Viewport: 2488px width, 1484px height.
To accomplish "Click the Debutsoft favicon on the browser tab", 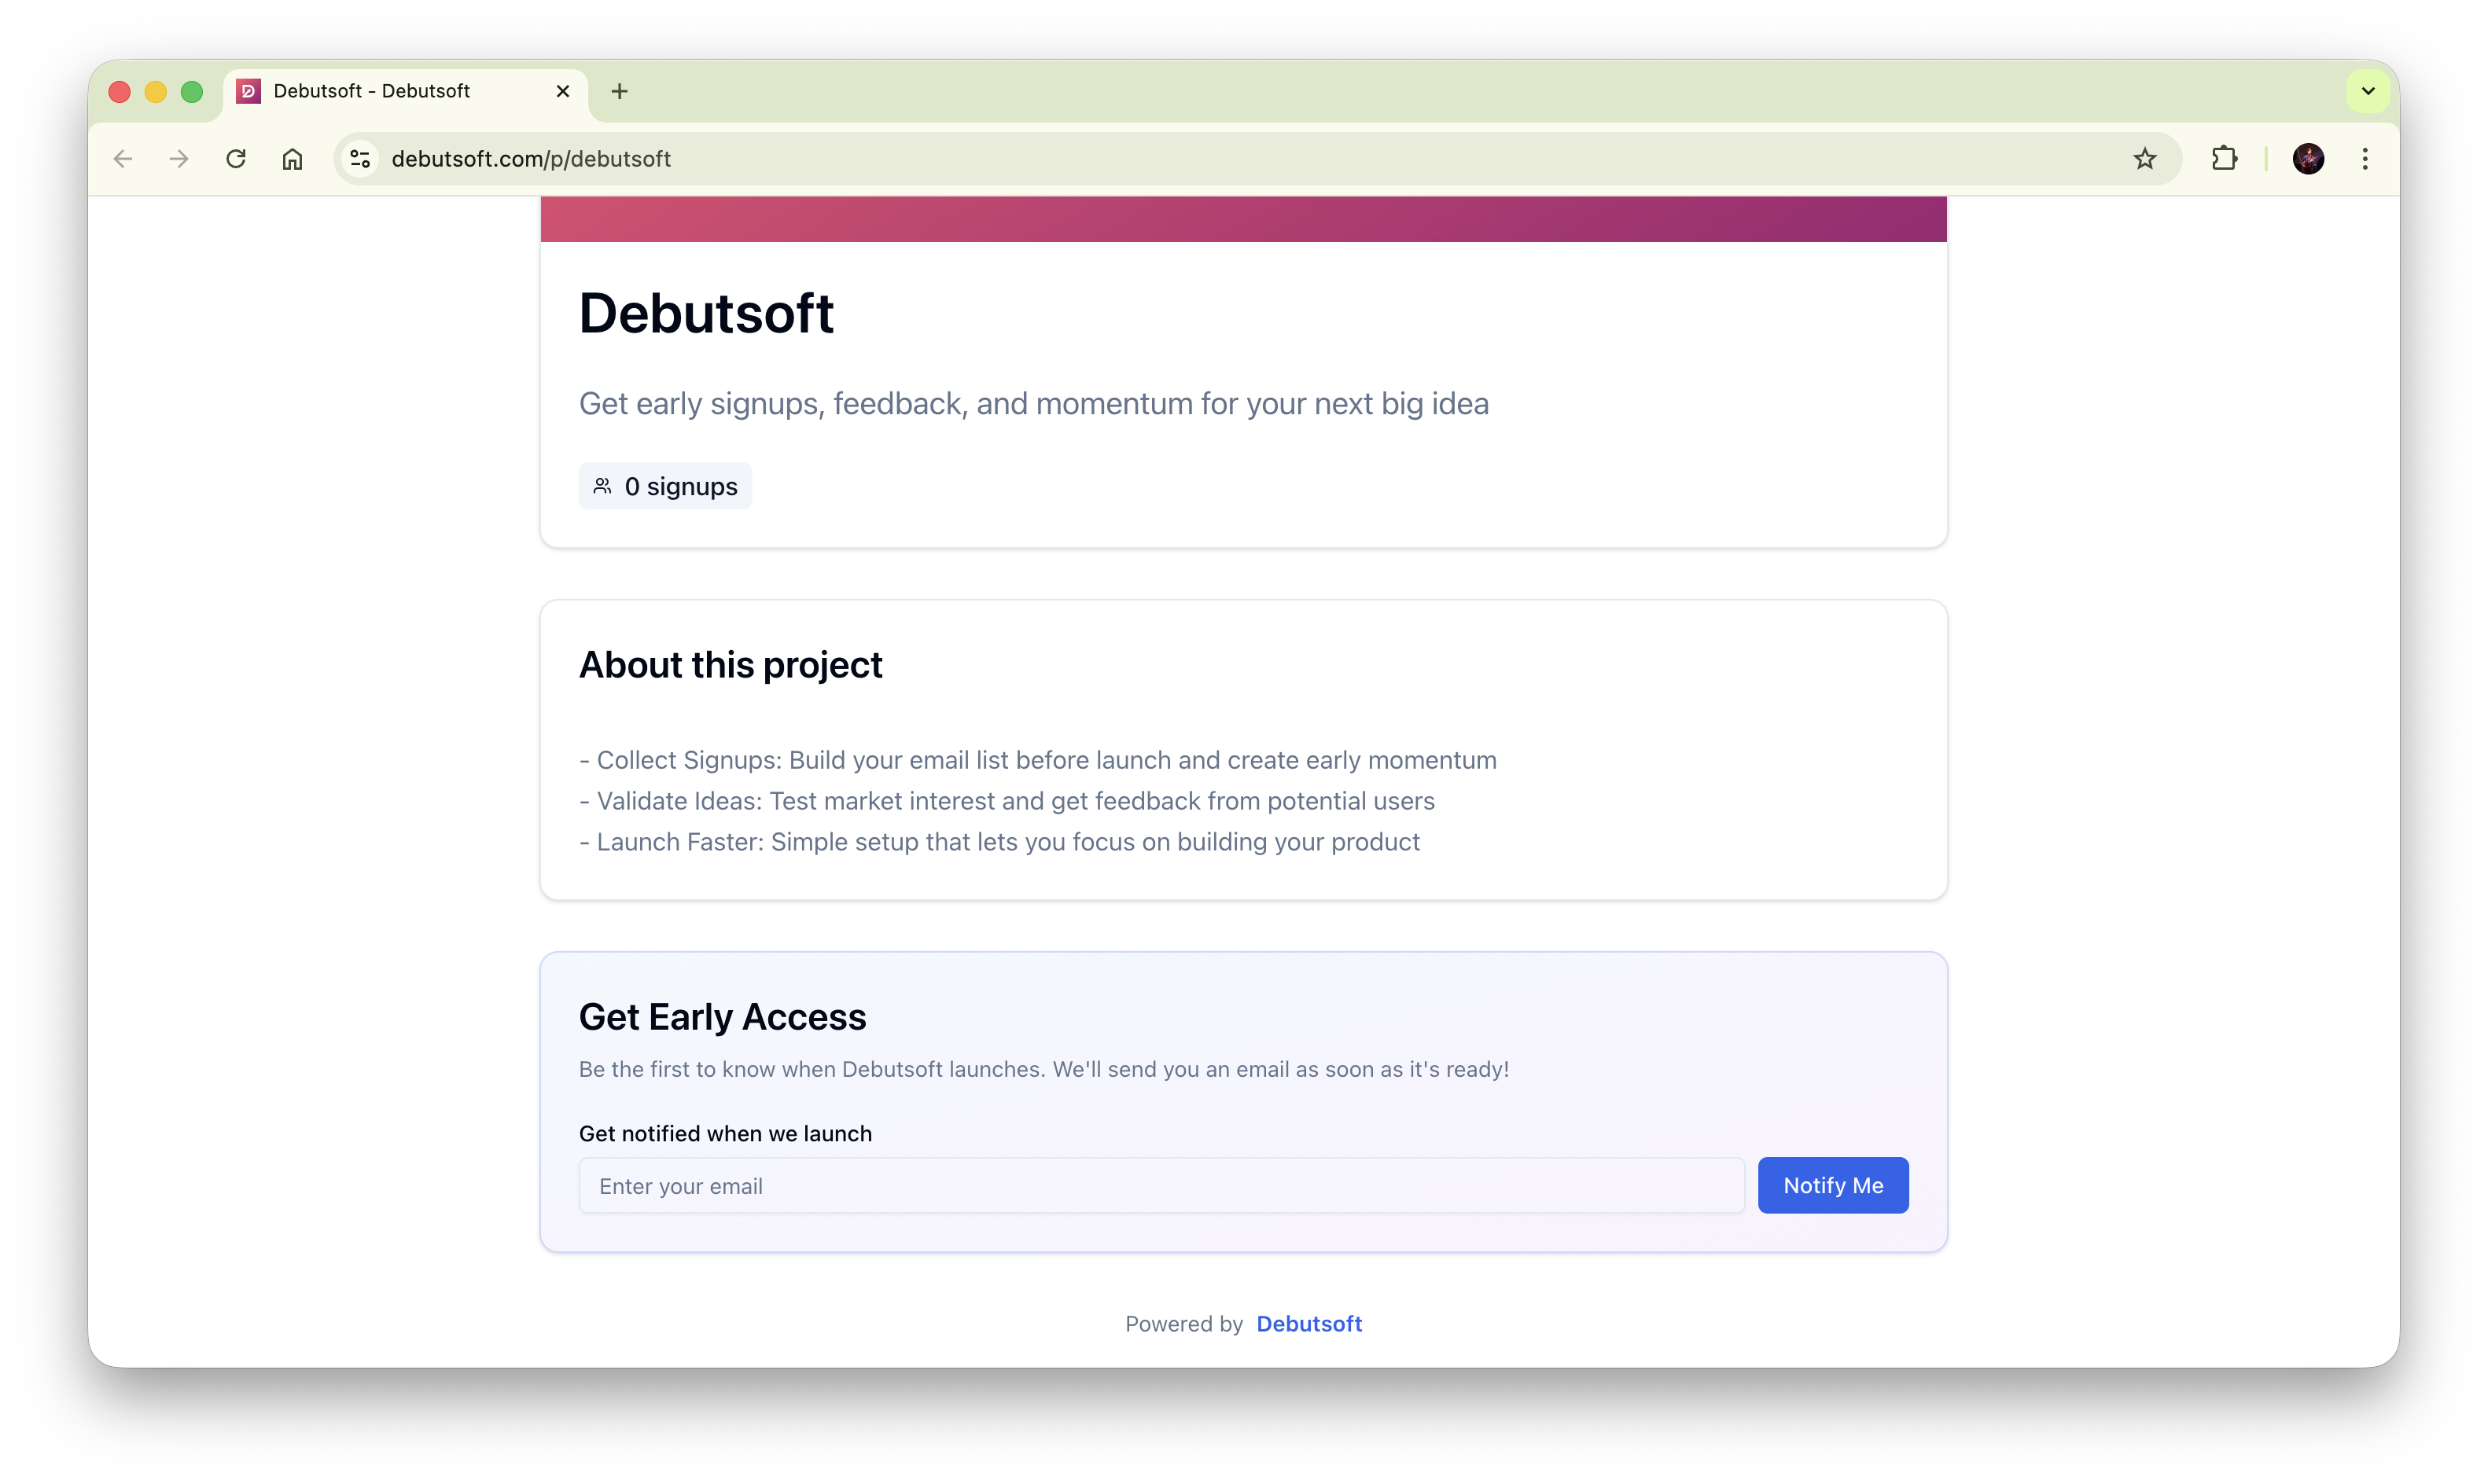I will tap(248, 91).
